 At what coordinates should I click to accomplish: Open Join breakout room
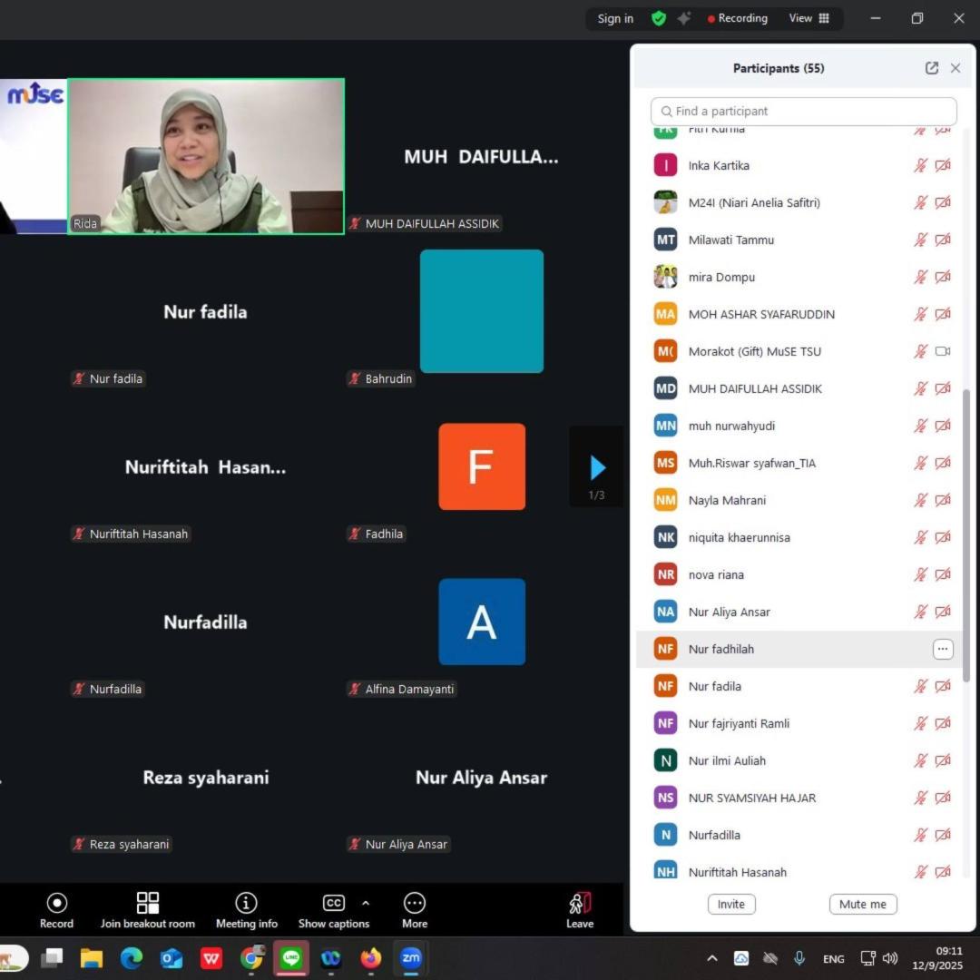click(x=147, y=903)
